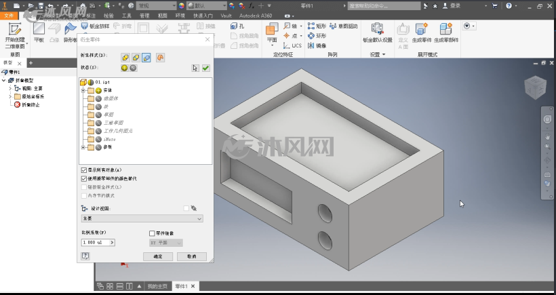Click the dialog help question mark icon
Screen dimensions: 556x295
[85, 256]
